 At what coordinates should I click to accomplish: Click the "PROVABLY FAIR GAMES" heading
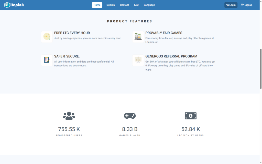(x=164, y=33)
